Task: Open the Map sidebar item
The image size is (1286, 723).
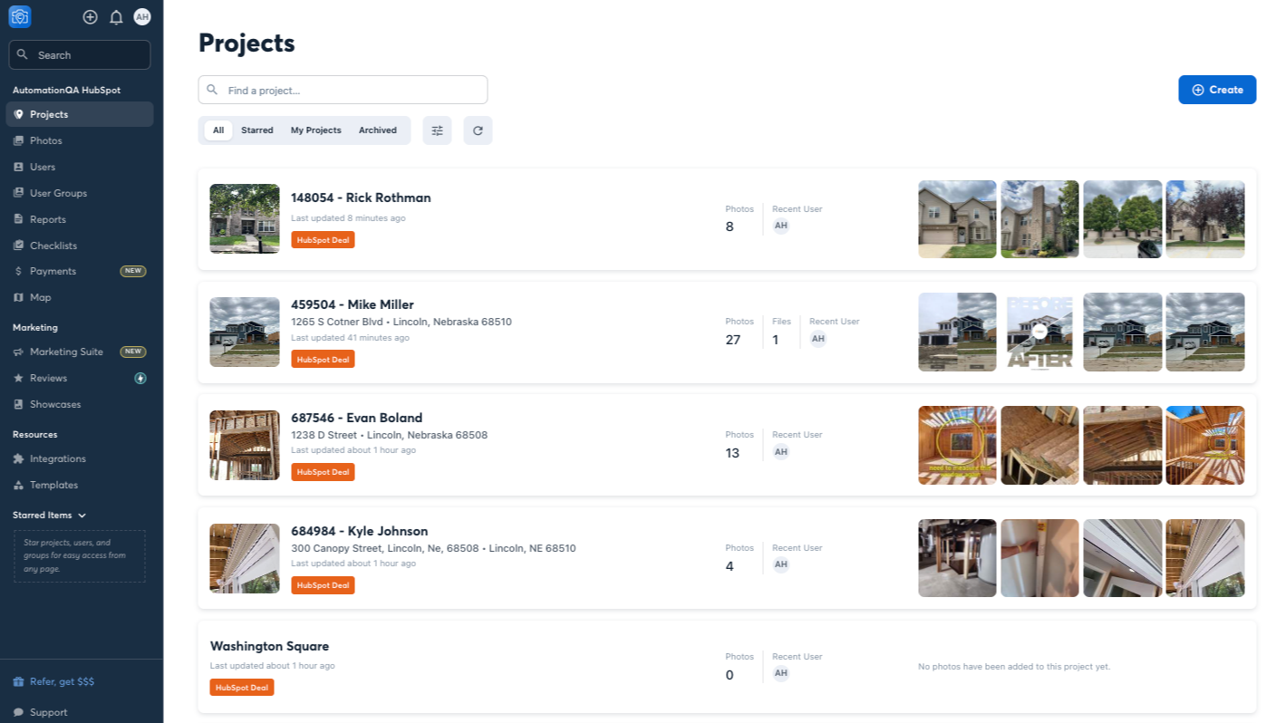Action: (x=40, y=297)
